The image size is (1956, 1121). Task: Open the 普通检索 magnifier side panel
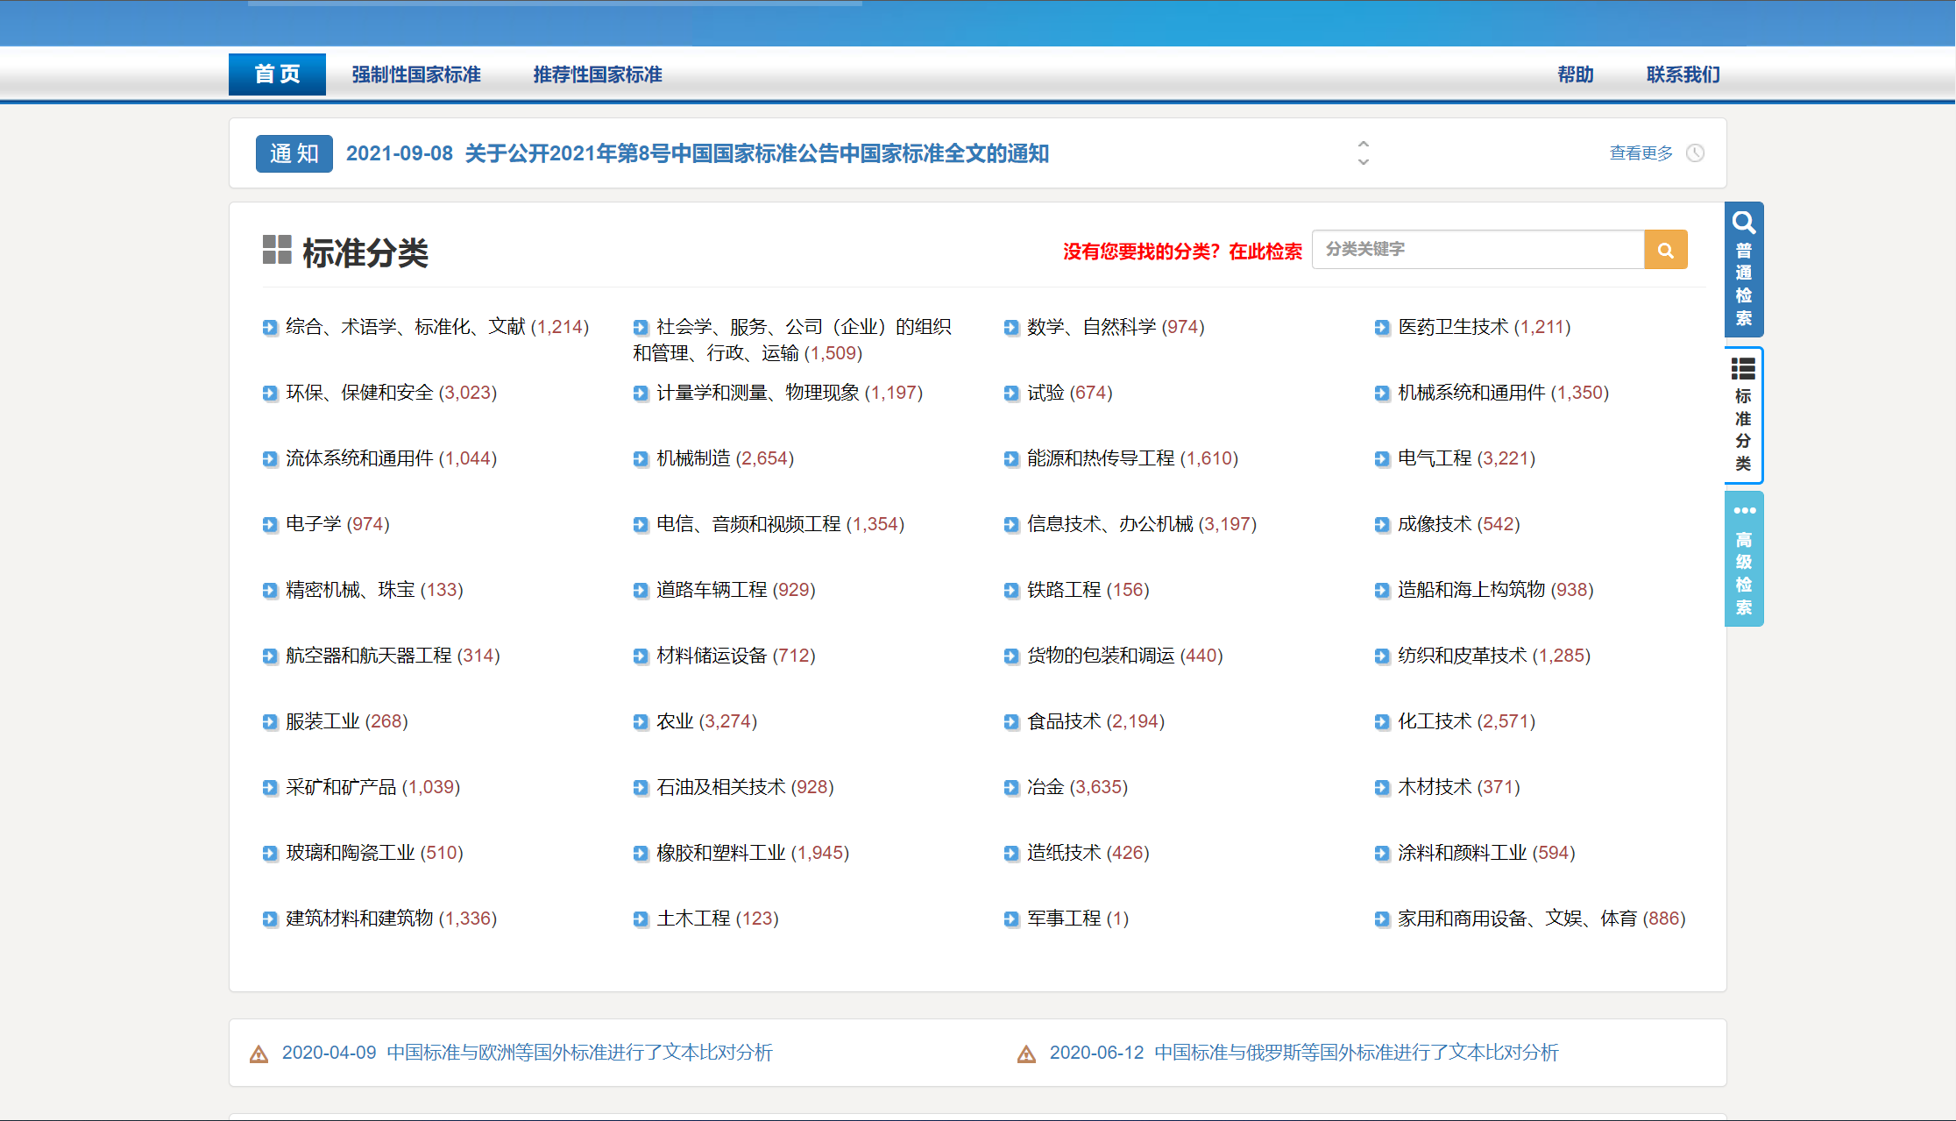1743,270
